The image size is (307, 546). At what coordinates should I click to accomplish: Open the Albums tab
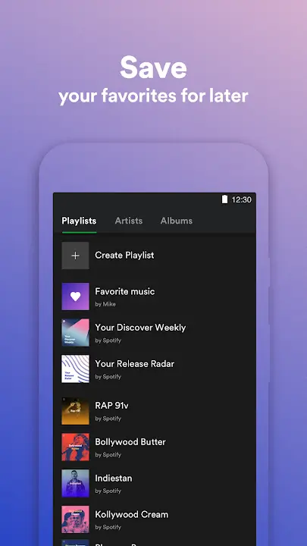pyautogui.click(x=177, y=221)
